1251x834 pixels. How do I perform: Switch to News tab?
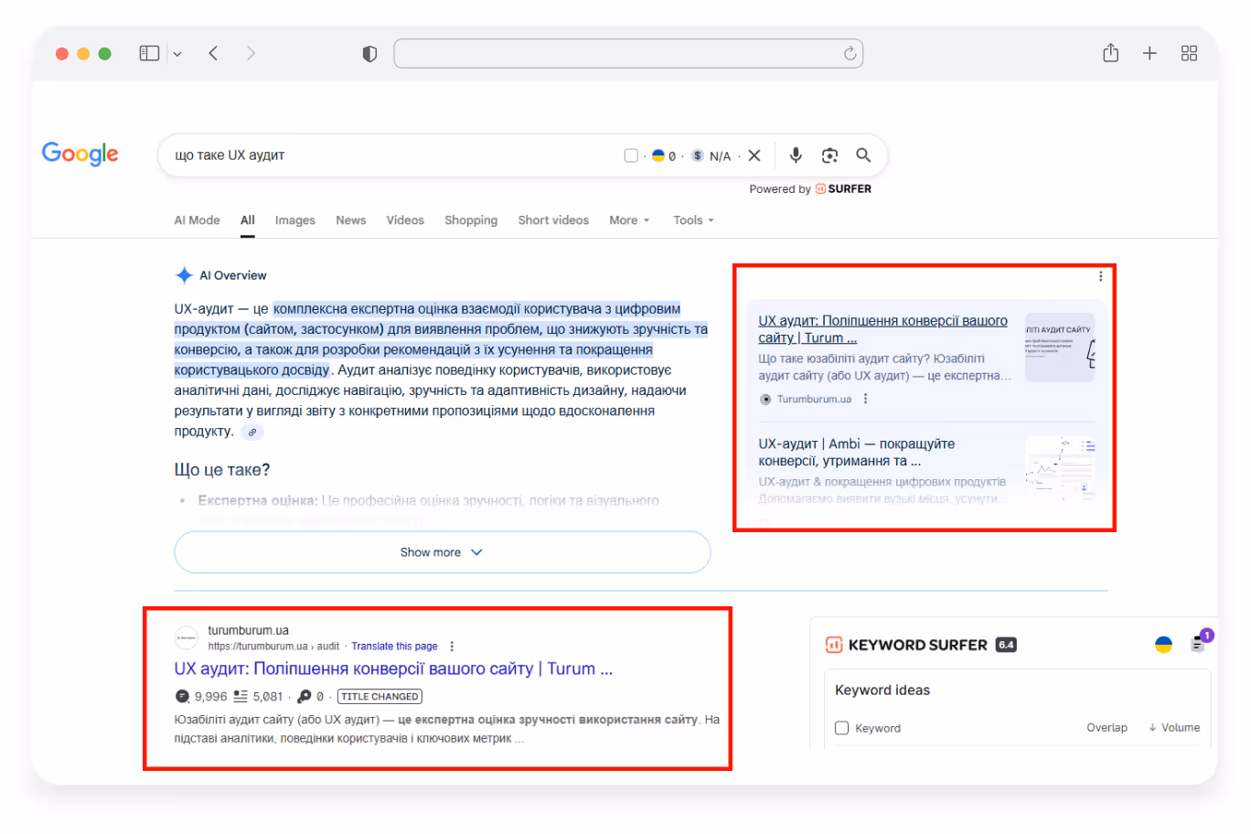(350, 220)
